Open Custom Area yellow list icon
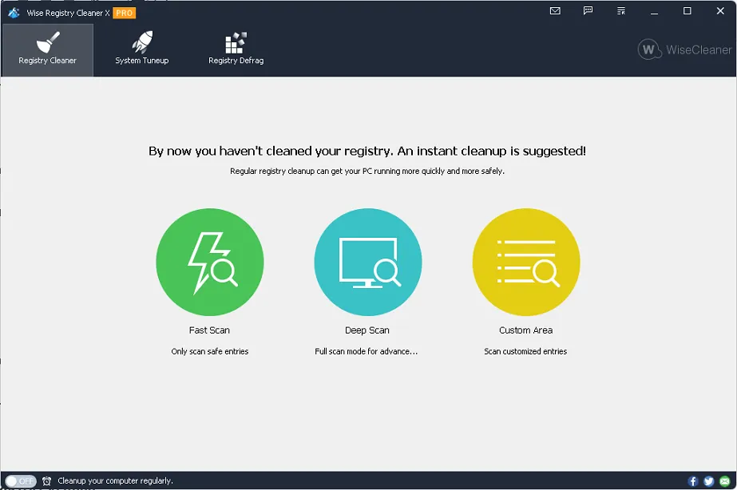This screenshot has height=490, width=737. point(525,262)
